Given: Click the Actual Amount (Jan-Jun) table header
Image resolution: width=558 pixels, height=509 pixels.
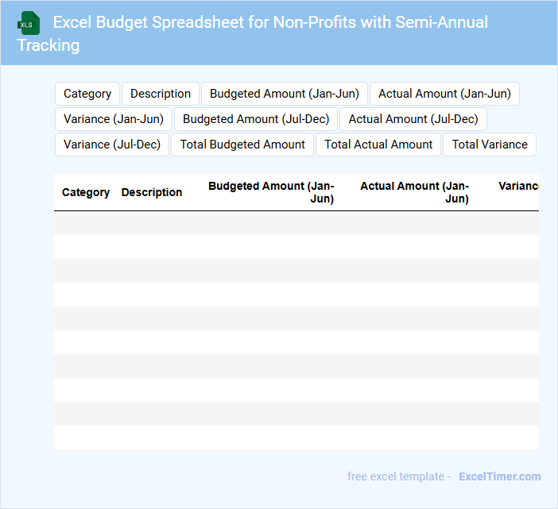Looking at the screenshot, I should [414, 192].
